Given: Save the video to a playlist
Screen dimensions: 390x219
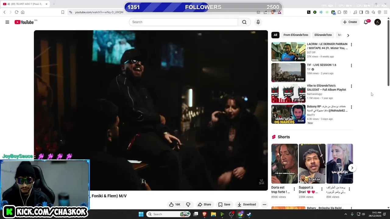Looking at the screenshot, I should pos(224,204).
